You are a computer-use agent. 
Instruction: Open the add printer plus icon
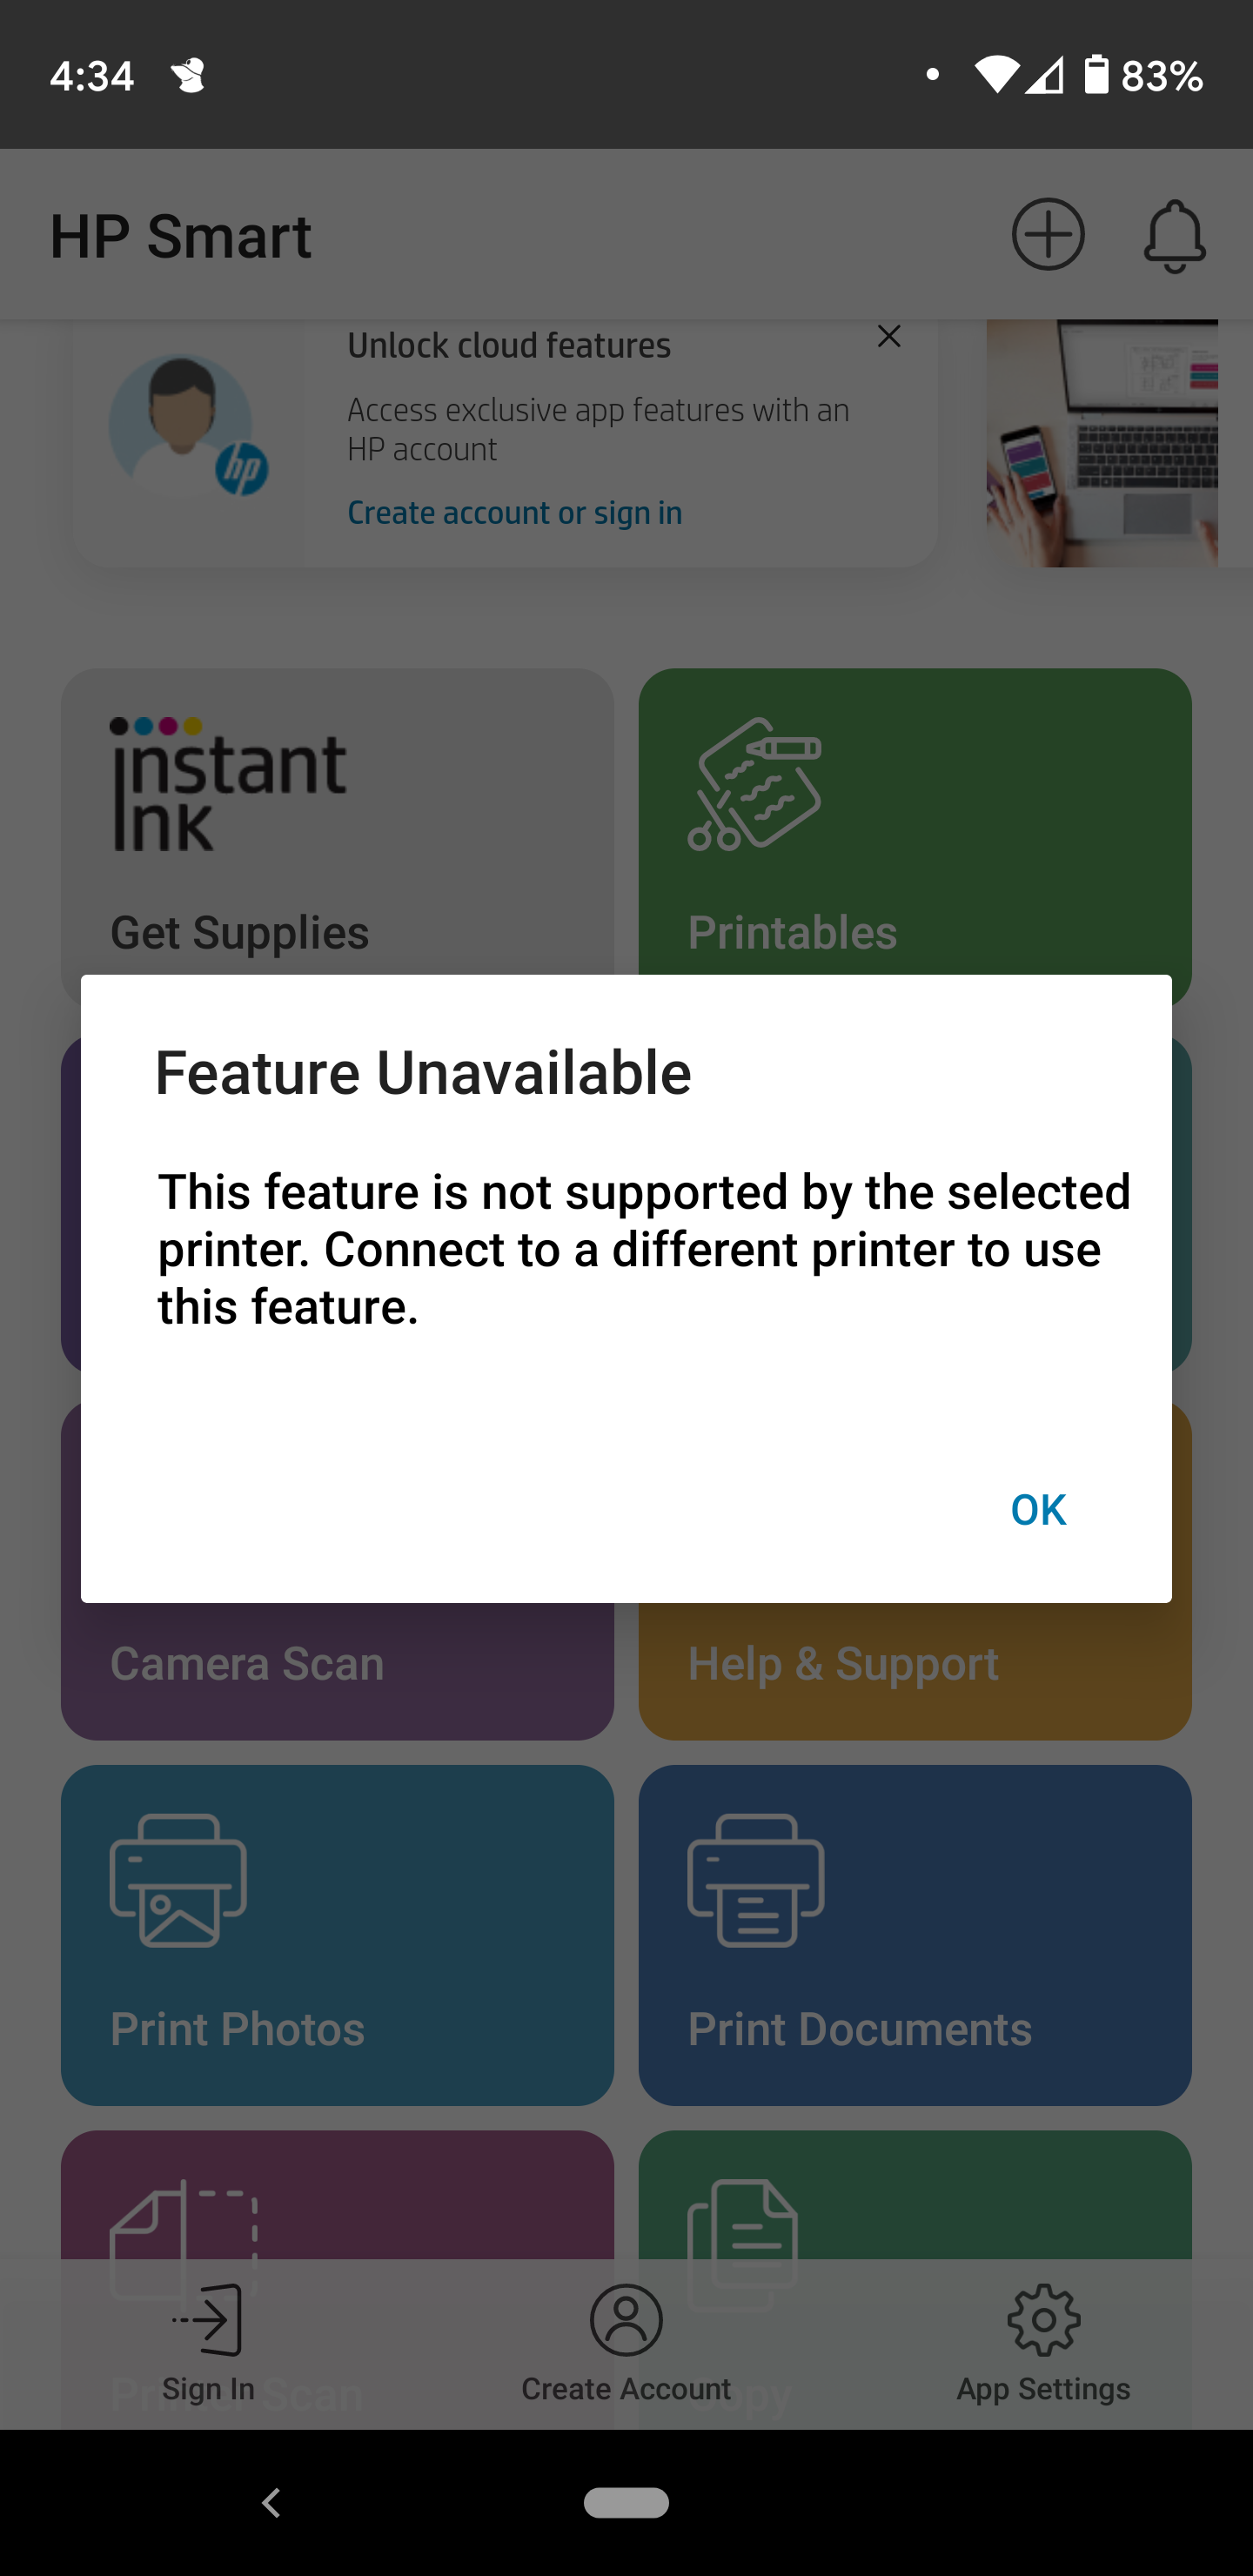tap(1047, 234)
